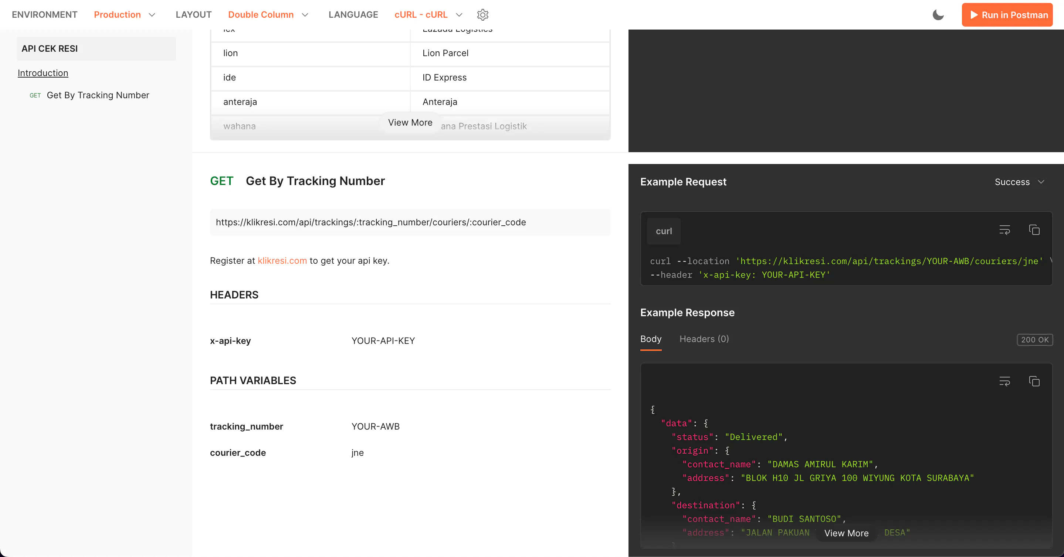Click View More on the example response
Viewport: 1064px width, 557px height.
click(846, 533)
